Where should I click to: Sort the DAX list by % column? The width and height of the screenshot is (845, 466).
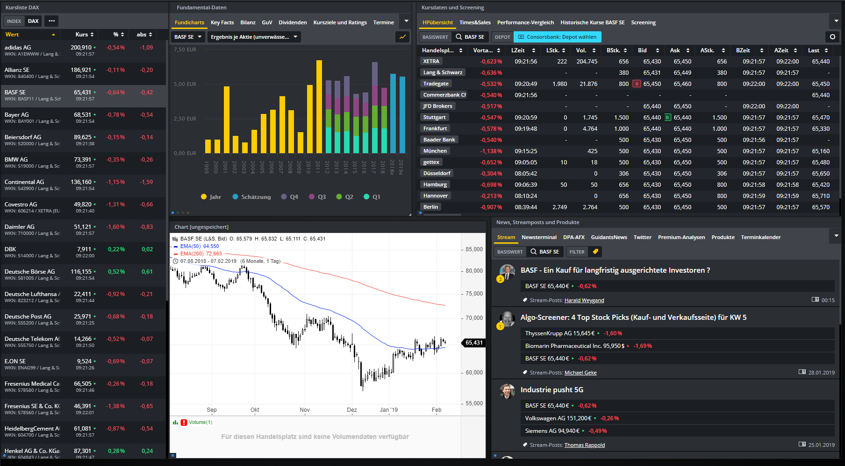coord(119,35)
